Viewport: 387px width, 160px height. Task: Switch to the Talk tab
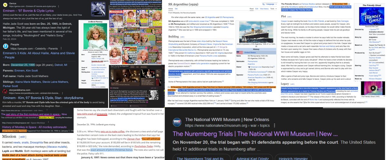pos(176,9)
